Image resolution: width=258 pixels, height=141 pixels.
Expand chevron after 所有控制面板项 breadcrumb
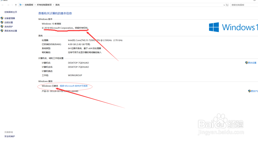[x=53, y=5]
